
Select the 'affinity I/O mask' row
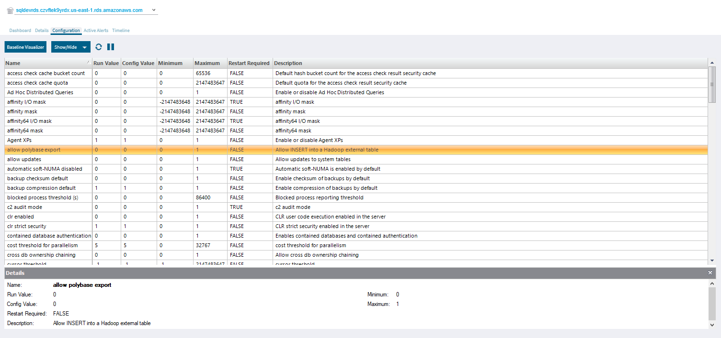pos(356,102)
